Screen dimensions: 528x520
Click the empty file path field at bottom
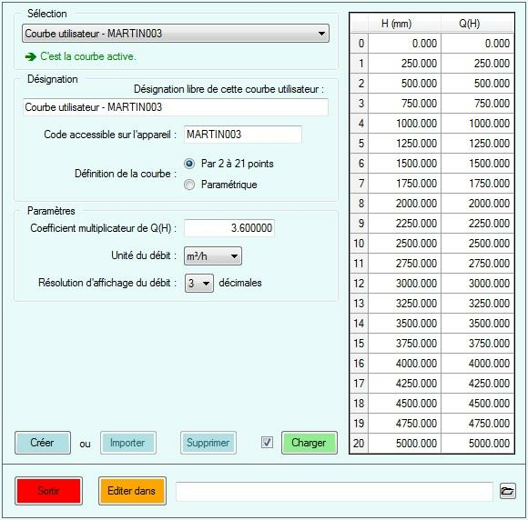point(334,492)
